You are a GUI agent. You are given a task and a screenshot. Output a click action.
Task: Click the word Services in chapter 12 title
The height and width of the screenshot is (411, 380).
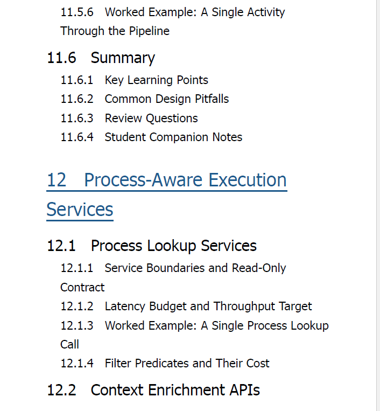click(x=80, y=210)
